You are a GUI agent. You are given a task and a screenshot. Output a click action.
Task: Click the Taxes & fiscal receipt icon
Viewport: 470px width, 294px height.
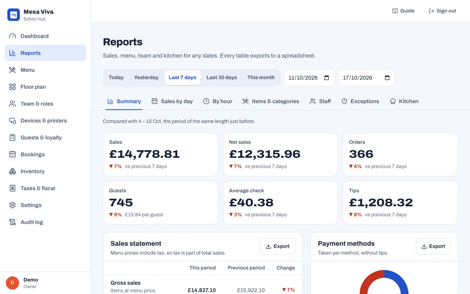12,188
